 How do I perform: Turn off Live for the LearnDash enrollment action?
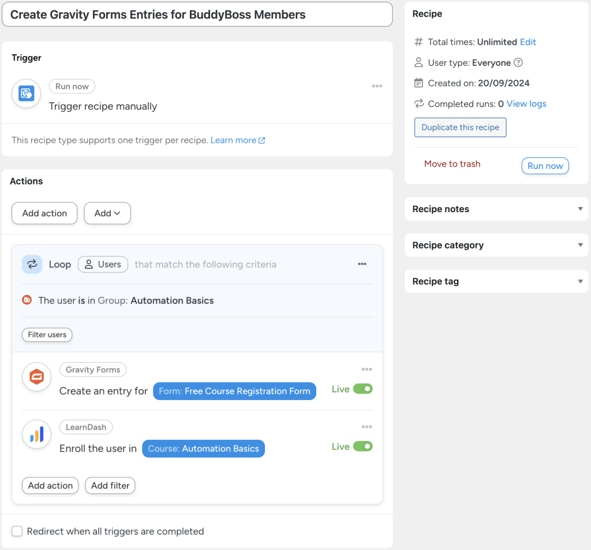pos(364,446)
